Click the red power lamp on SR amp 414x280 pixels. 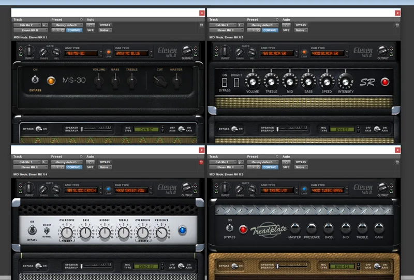pyautogui.click(x=385, y=82)
